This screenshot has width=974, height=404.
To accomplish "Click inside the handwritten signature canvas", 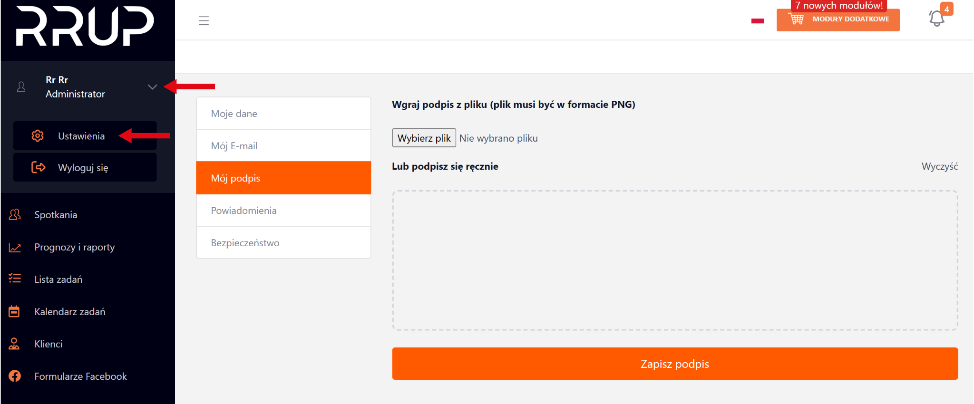I will point(674,260).
